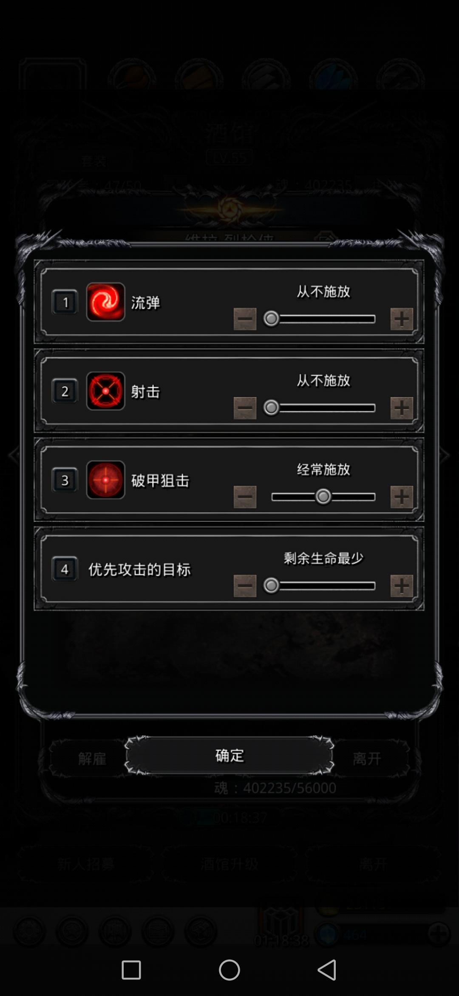Increase 流弹 cast frequency with plus
The width and height of the screenshot is (459, 996).
tap(402, 319)
